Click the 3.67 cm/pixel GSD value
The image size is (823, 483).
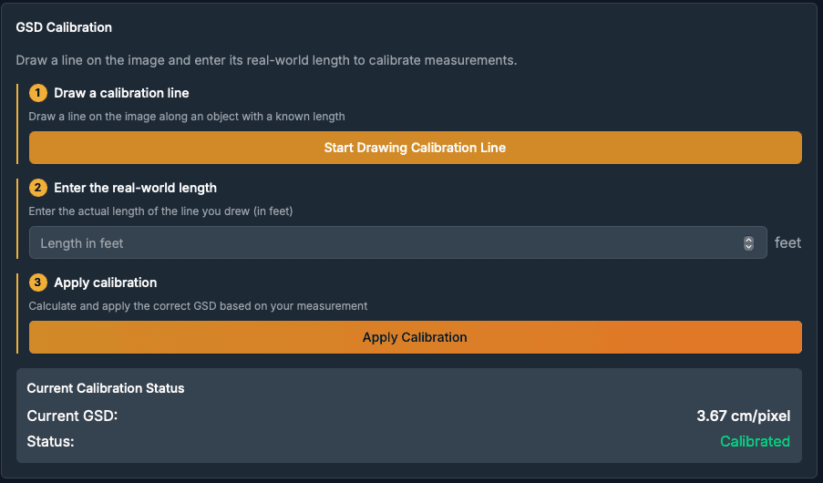(743, 416)
